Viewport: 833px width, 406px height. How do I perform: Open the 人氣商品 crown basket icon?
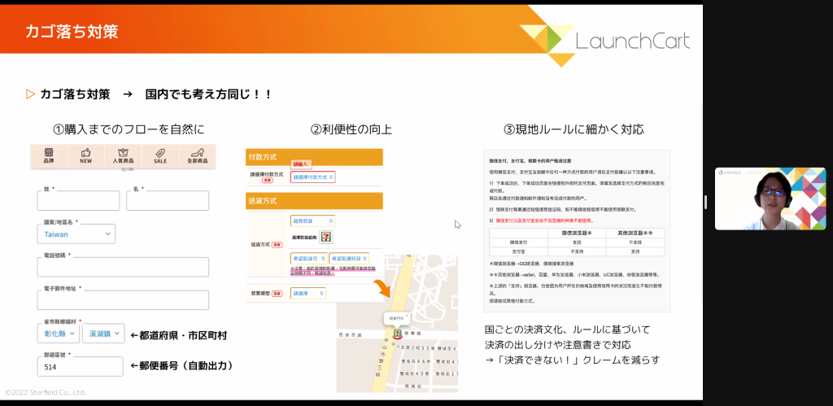pyautogui.click(x=124, y=155)
